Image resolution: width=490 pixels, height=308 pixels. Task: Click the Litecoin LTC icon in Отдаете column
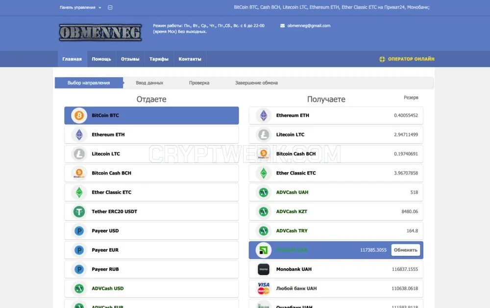(79, 154)
